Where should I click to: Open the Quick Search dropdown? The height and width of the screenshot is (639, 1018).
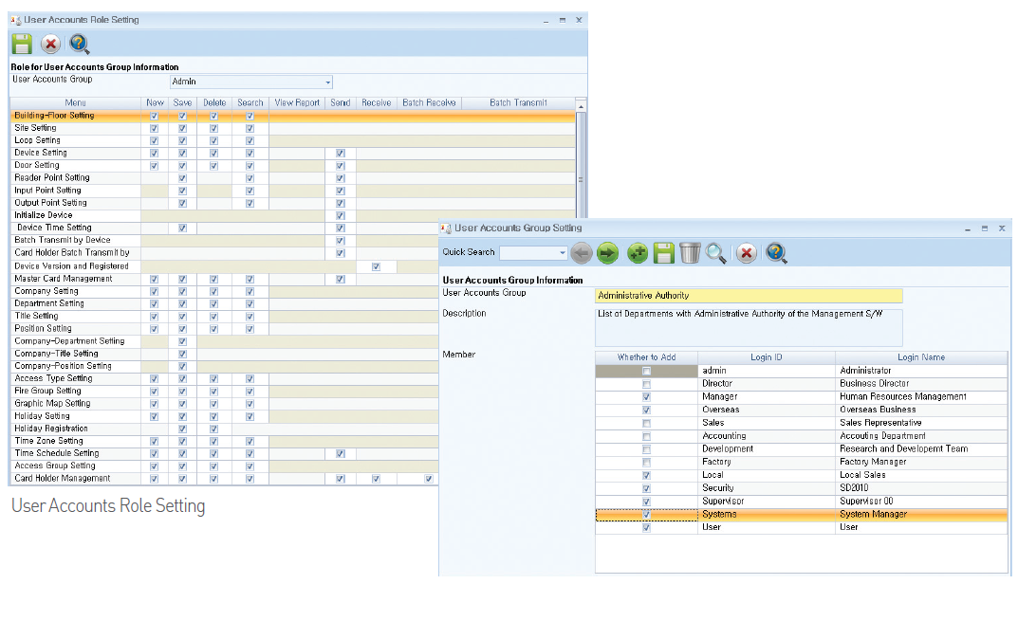[x=562, y=253]
